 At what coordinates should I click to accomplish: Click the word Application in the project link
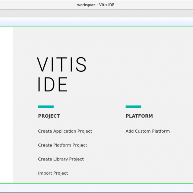click(65, 131)
